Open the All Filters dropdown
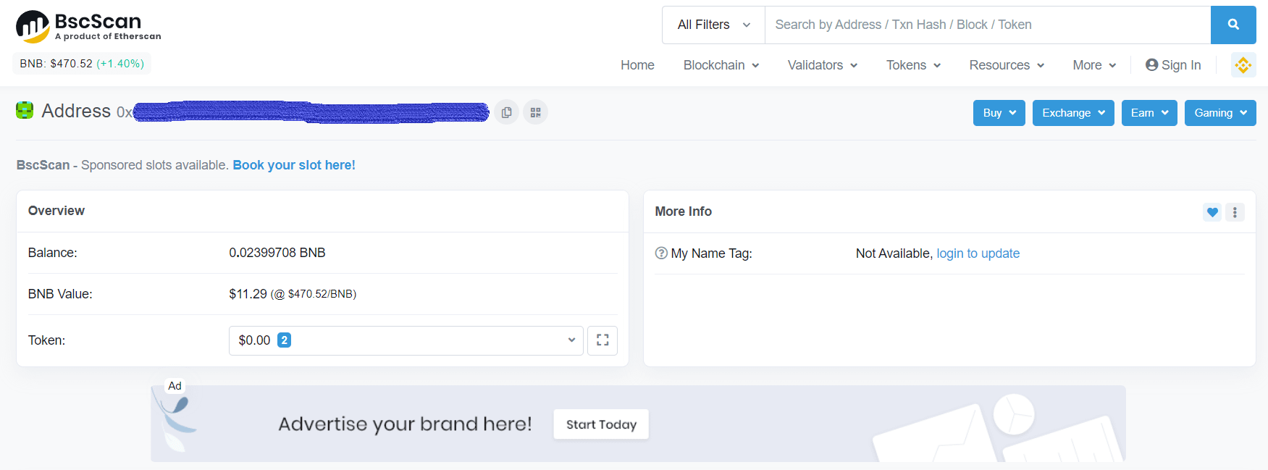Screen dimensions: 1268x470 (x=713, y=25)
